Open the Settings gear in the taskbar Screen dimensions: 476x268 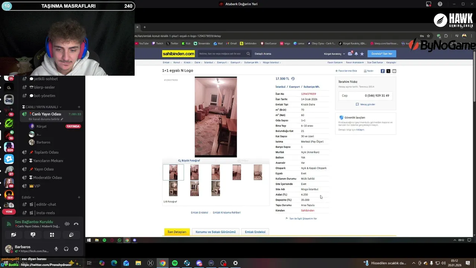coord(235,263)
